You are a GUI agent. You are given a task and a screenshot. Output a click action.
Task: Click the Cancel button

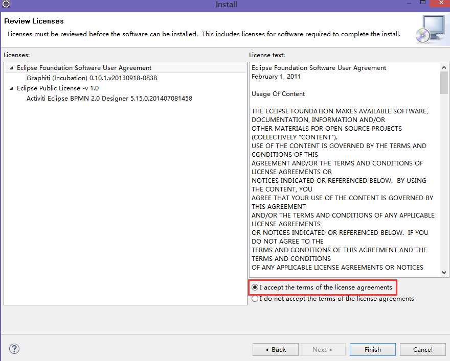point(422,350)
